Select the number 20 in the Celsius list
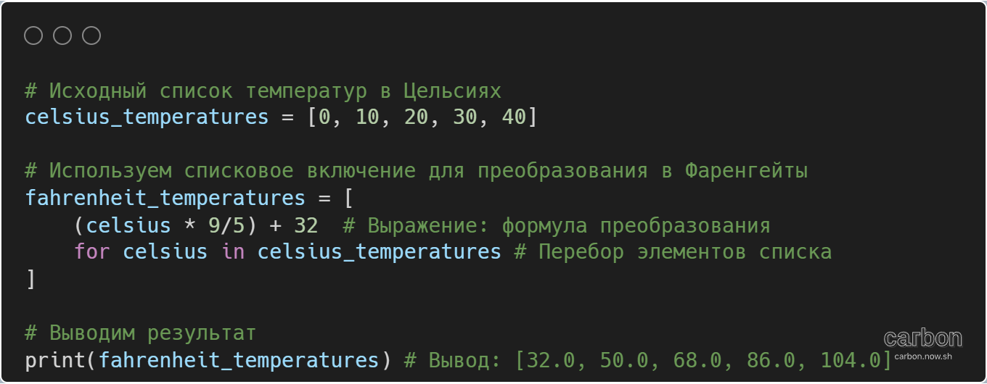This screenshot has width=987, height=384. [x=417, y=117]
